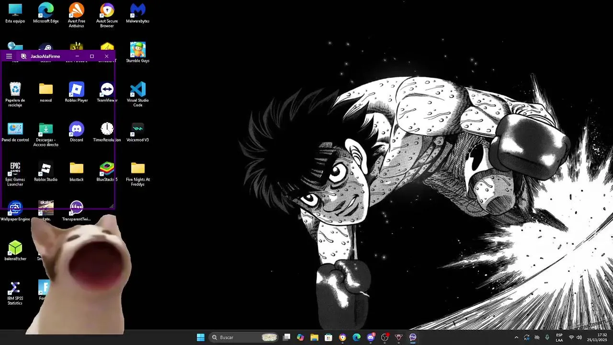613x345 pixels.
Task: Open Task View from the taskbar
Action: (286, 337)
